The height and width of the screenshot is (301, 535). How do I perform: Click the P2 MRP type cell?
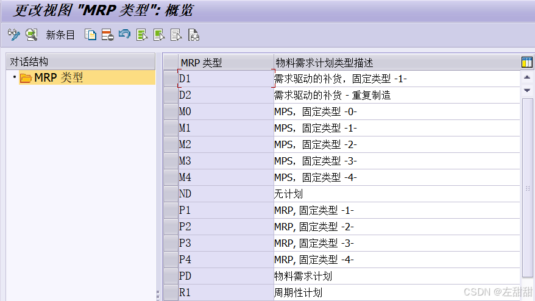(226, 227)
